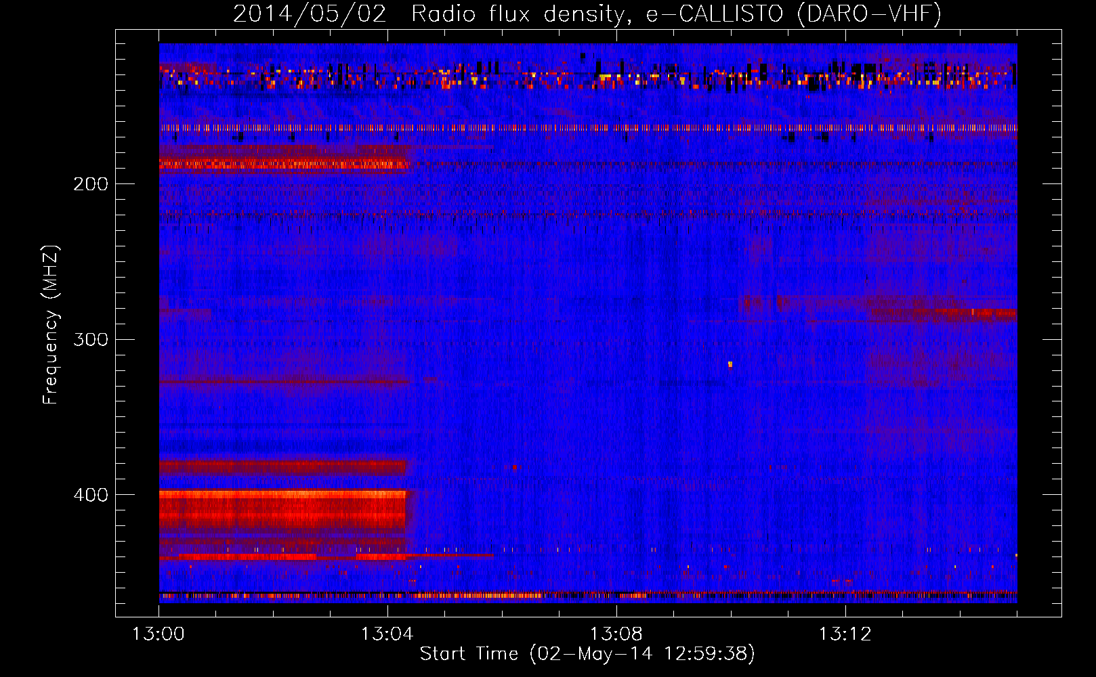Screen dimensions: 1096x677
Task: Click the broad red emission band just below 400 MHz
Action: [x=282, y=509]
